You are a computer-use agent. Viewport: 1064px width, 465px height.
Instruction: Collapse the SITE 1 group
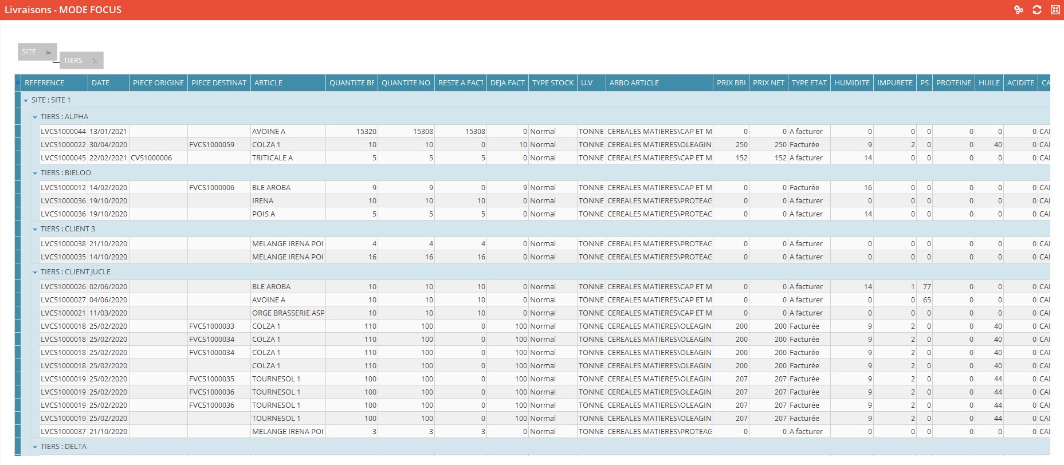tap(26, 100)
